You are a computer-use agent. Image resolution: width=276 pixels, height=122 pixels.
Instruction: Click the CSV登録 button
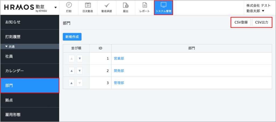tap(241, 22)
